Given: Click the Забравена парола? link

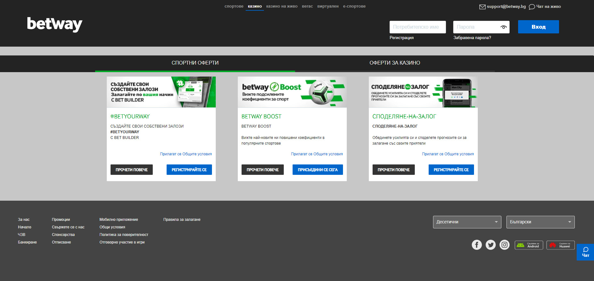Looking at the screenshot, I should click(472, 38).
